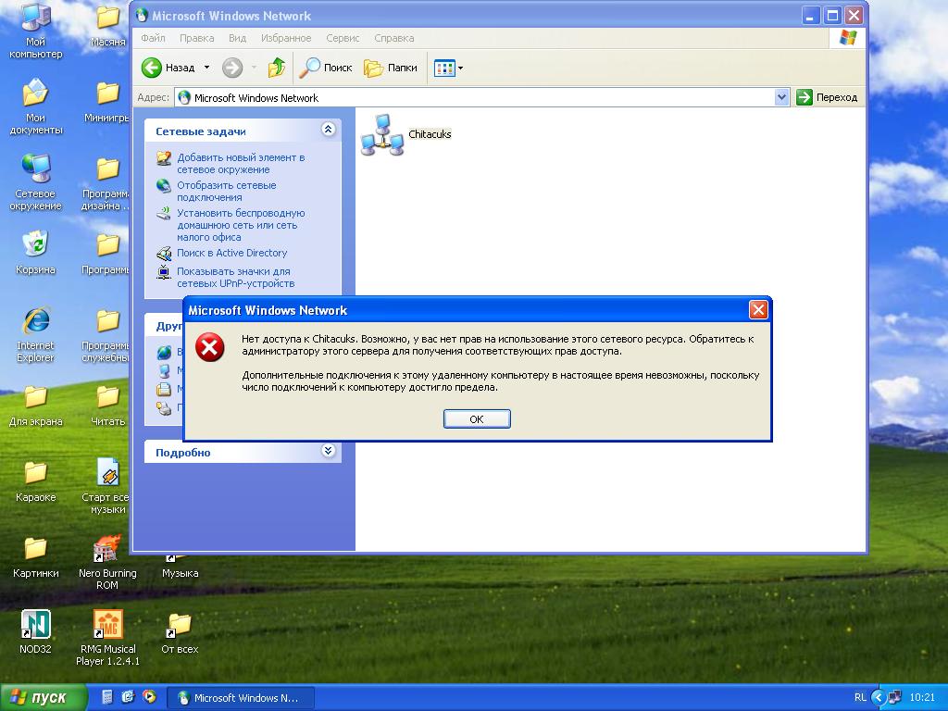Click Добавить новый элемент в сетевое окружение
The width and height of the screenshot is (948, 711).
pyautogui.click(x=241, y=163)
